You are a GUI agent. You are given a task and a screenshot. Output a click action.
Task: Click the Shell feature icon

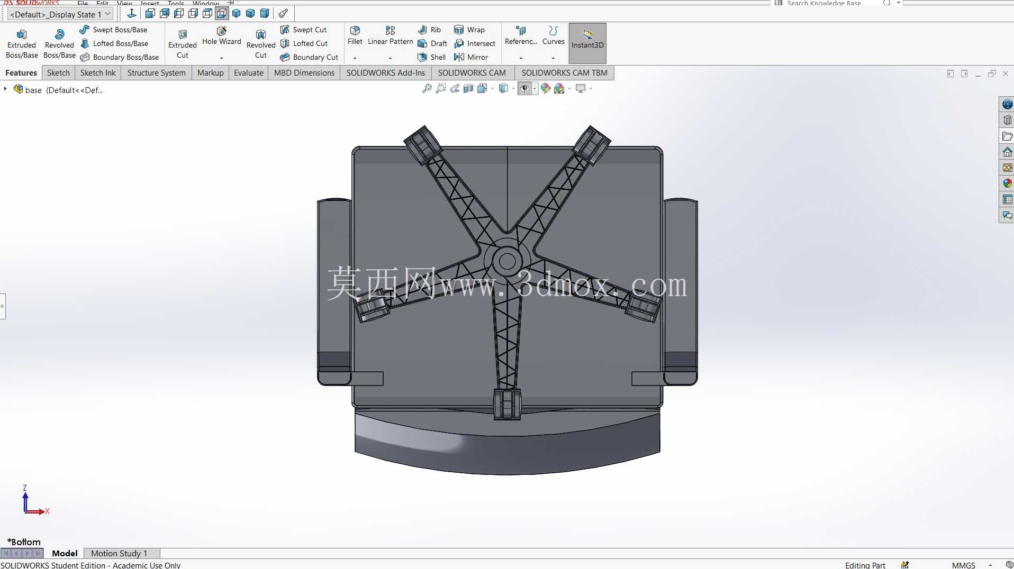pyautogui.click(x=422, y=57)
